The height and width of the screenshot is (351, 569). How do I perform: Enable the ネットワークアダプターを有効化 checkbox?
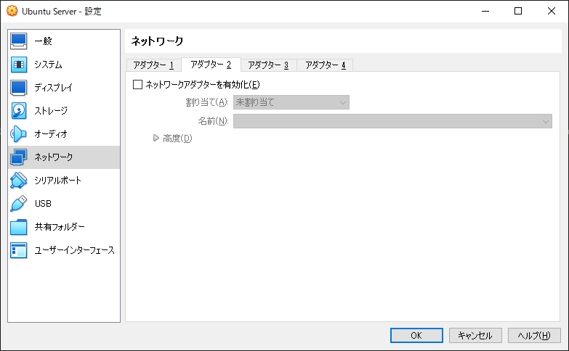coord(137,84)
